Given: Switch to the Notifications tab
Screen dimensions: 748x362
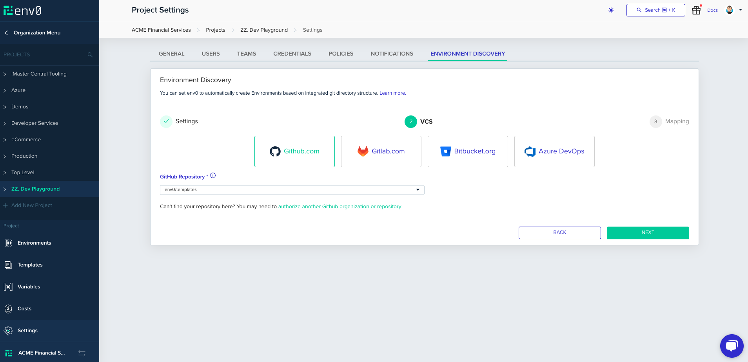Looking at the screenshot, I should (392, 54).
